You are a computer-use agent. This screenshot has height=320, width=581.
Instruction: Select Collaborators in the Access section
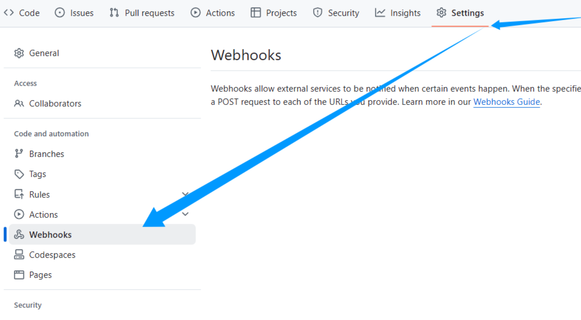point(55,104)
